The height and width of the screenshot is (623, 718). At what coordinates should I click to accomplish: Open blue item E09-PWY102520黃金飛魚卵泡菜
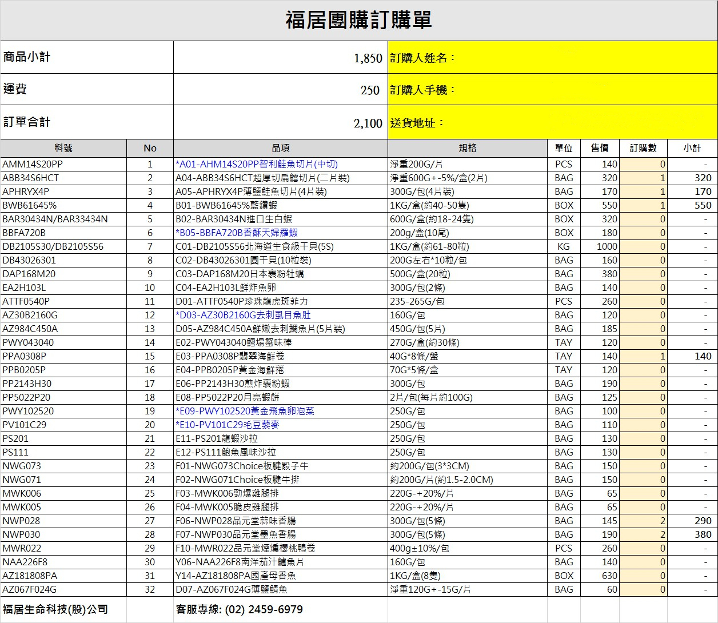pos(245,411)
